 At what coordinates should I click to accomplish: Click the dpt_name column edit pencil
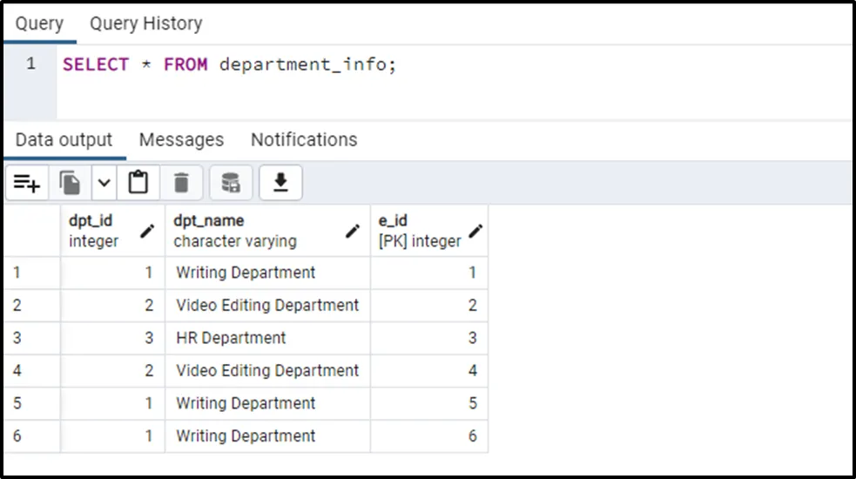[353, 231]
